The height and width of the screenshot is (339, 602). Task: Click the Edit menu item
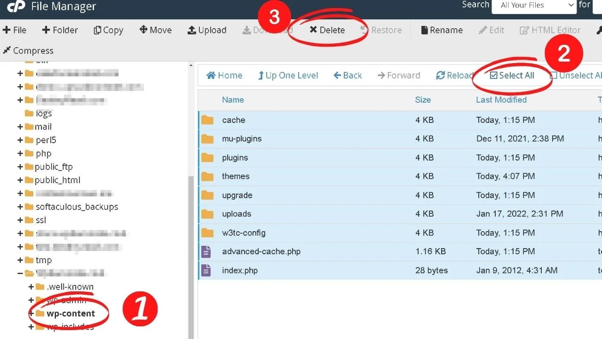pos(491,30)
